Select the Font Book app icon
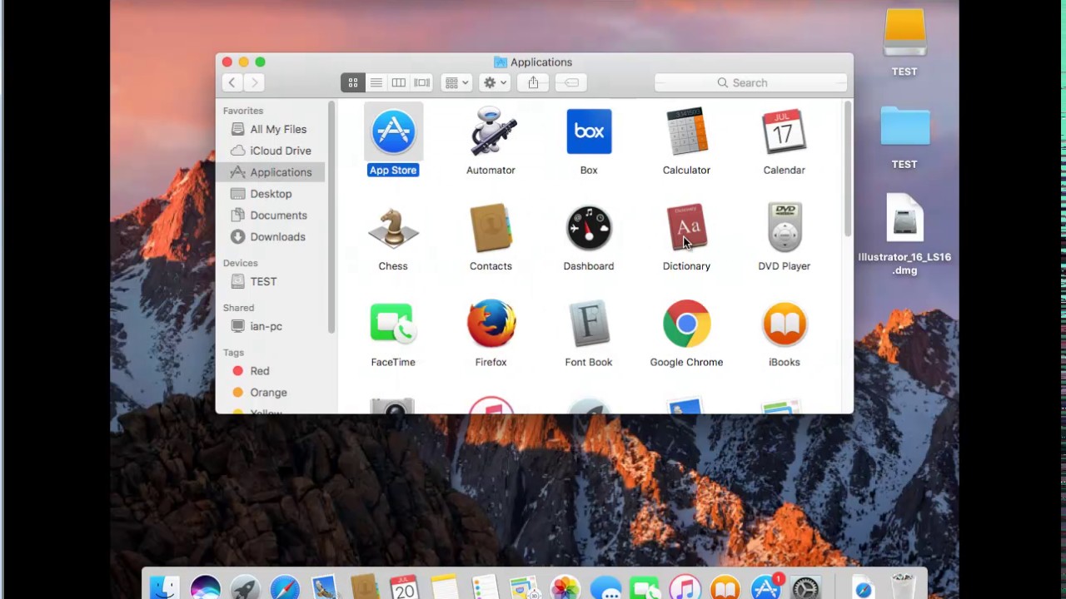Image resolution: width=1066 pixels, height=599 pixels. point(589,324)
